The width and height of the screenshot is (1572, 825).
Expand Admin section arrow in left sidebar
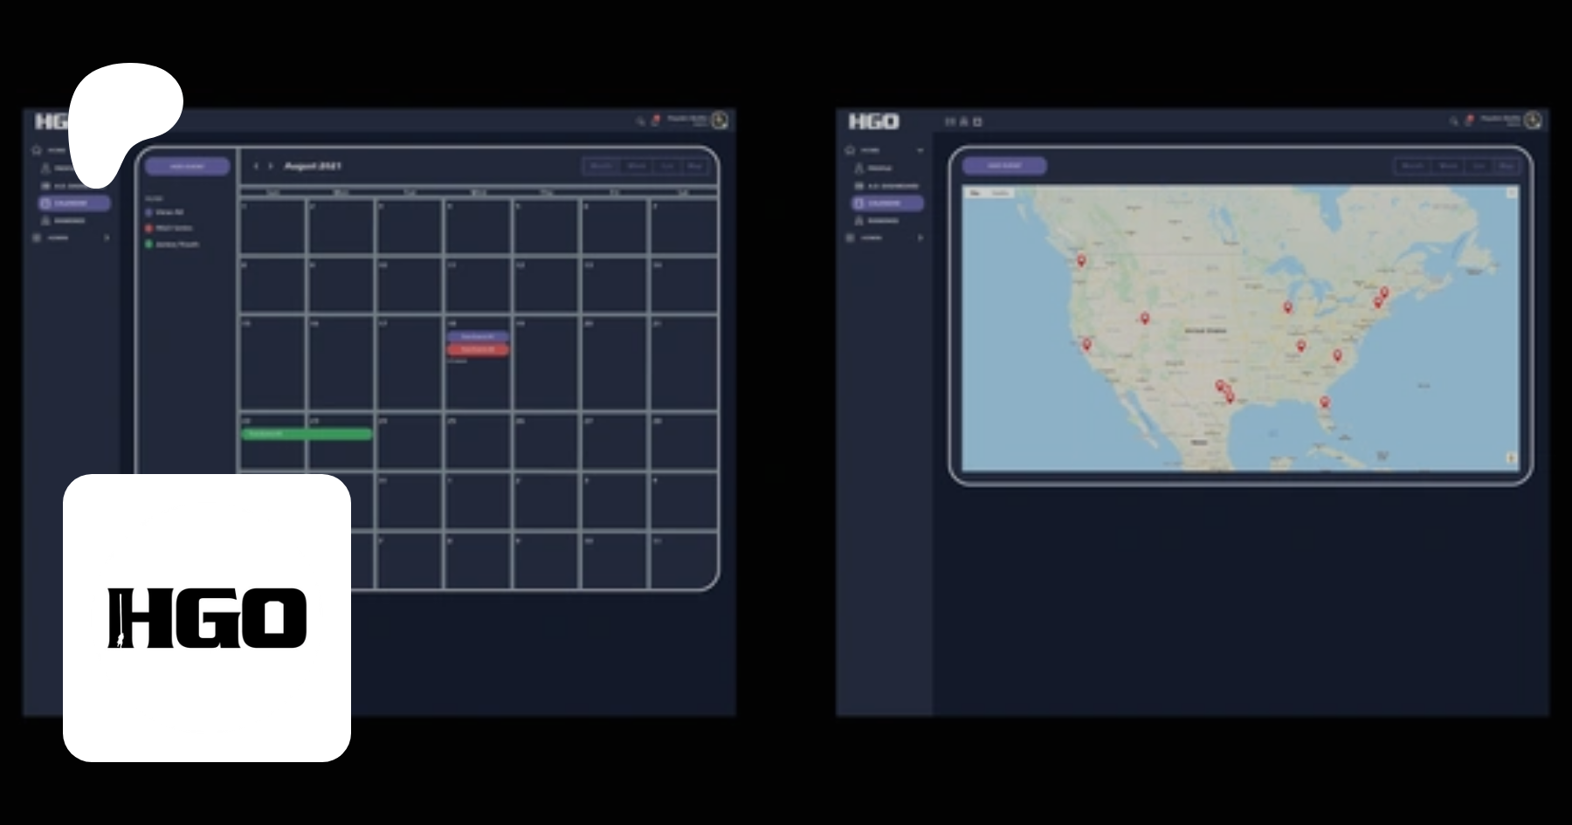[x=107, y=237]
